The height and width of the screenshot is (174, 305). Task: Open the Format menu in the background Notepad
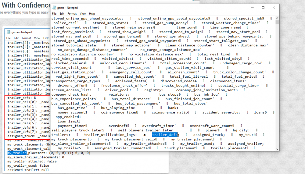[27, 38]
